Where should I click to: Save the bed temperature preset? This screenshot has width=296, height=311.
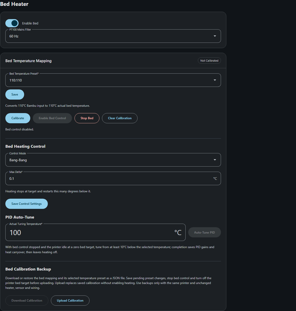(x=15, y=94)
